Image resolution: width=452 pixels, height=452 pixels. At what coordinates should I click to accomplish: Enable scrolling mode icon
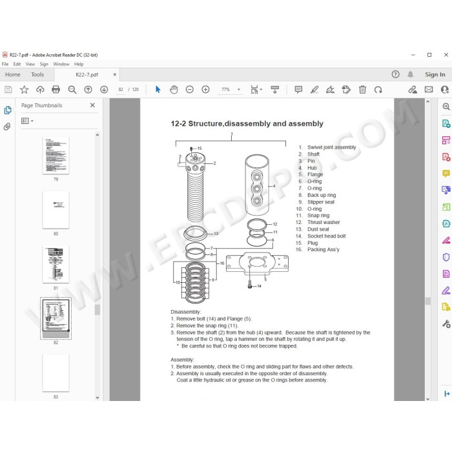pyautogui.click(x=274, y=90)
